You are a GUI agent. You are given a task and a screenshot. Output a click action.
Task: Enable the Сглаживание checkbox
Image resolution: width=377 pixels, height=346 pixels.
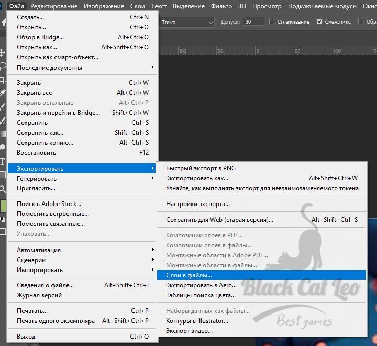(x=272, y=21)
